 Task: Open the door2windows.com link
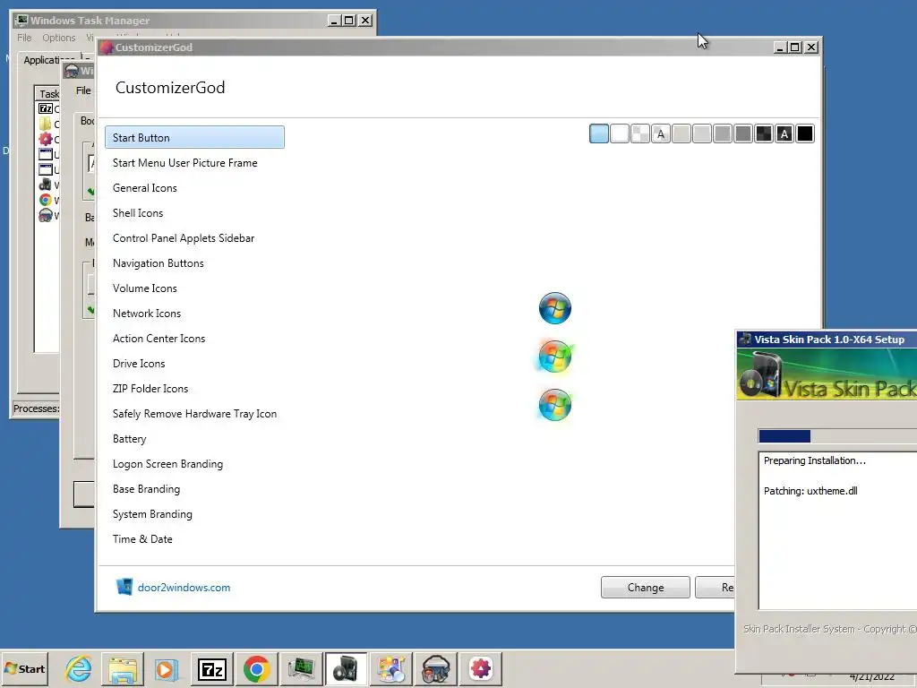[x=184, y=588]
